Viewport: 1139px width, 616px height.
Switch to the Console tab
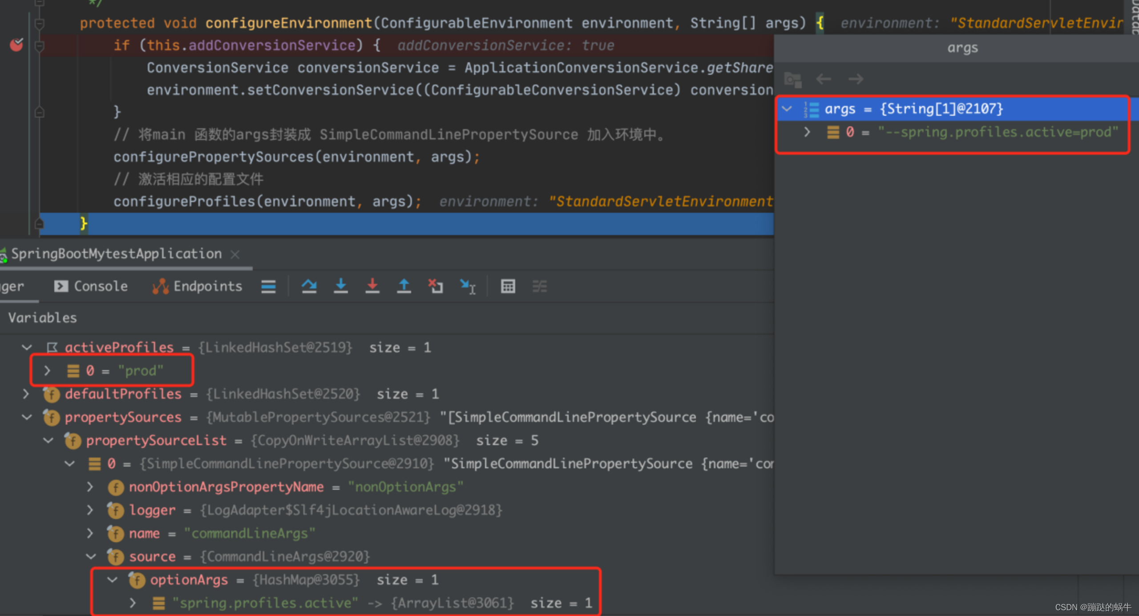tap(91, 286)
